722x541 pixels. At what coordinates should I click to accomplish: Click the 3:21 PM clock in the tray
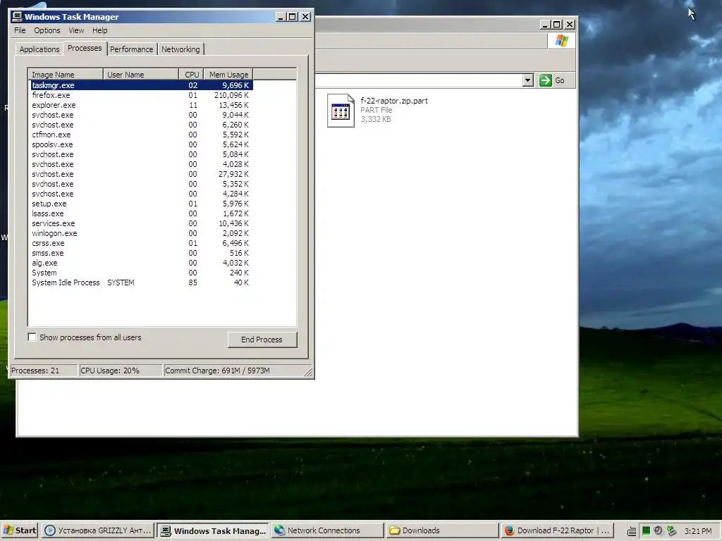(x=698, y=531)
